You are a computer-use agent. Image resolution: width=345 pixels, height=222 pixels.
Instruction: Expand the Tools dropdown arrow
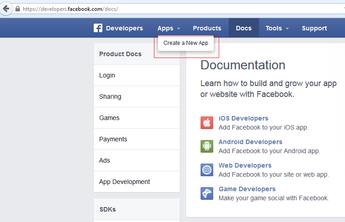point(287,29)
